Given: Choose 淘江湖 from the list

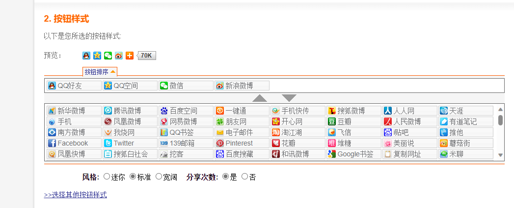Looking at the screenshot, I should (298, 132).
